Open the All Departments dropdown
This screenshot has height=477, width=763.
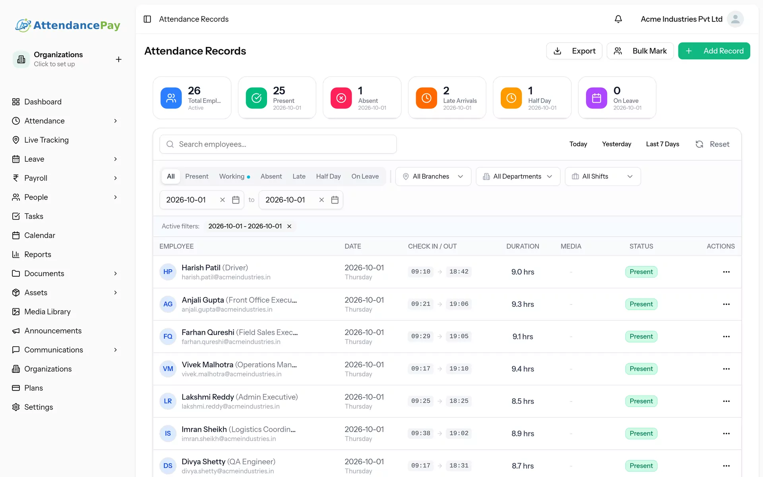point(518,176)
